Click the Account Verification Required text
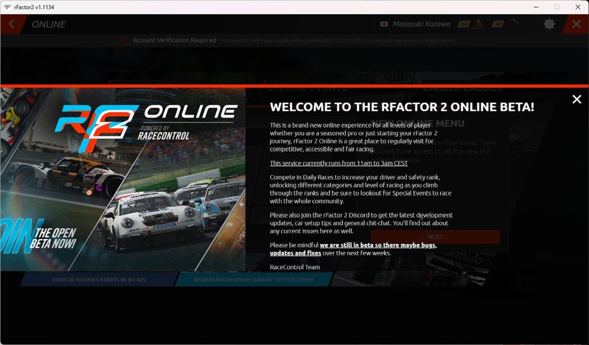 pyautogui.click(x=174, y=40)
